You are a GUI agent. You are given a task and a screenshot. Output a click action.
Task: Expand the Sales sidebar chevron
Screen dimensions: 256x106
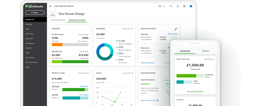point(45,29)
